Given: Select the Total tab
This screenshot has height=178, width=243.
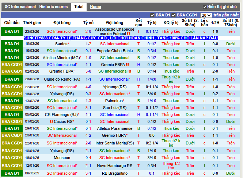Looking at the screenshot, I should pyautogui.click(x=79, y=7).
